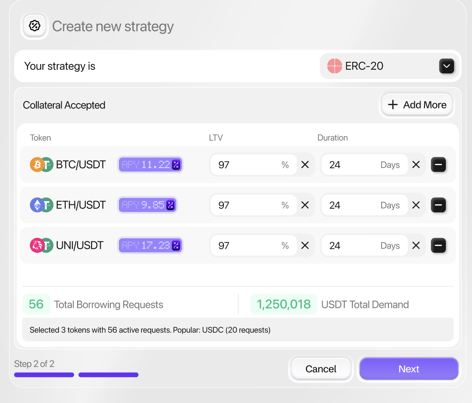This screenshot has width=472, height=403.
Task: Click the UNI/USDT APY 17.23 badge
Action: [150, 246]
